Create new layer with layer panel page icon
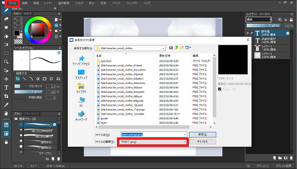 pyautogui.click(x=274, y=158)
